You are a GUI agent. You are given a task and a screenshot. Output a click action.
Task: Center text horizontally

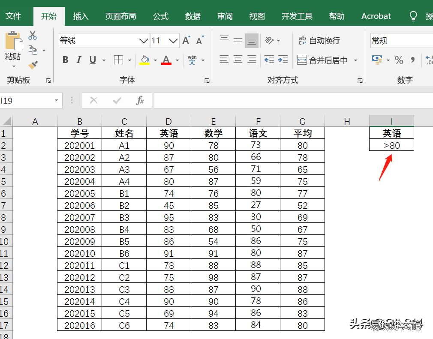click(x=238, y=60)
